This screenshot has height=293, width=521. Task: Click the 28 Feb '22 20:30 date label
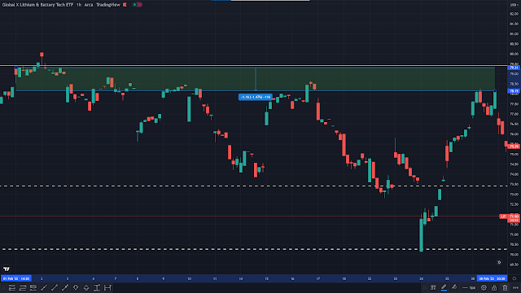pyautogui.click(x=492, y=278)
